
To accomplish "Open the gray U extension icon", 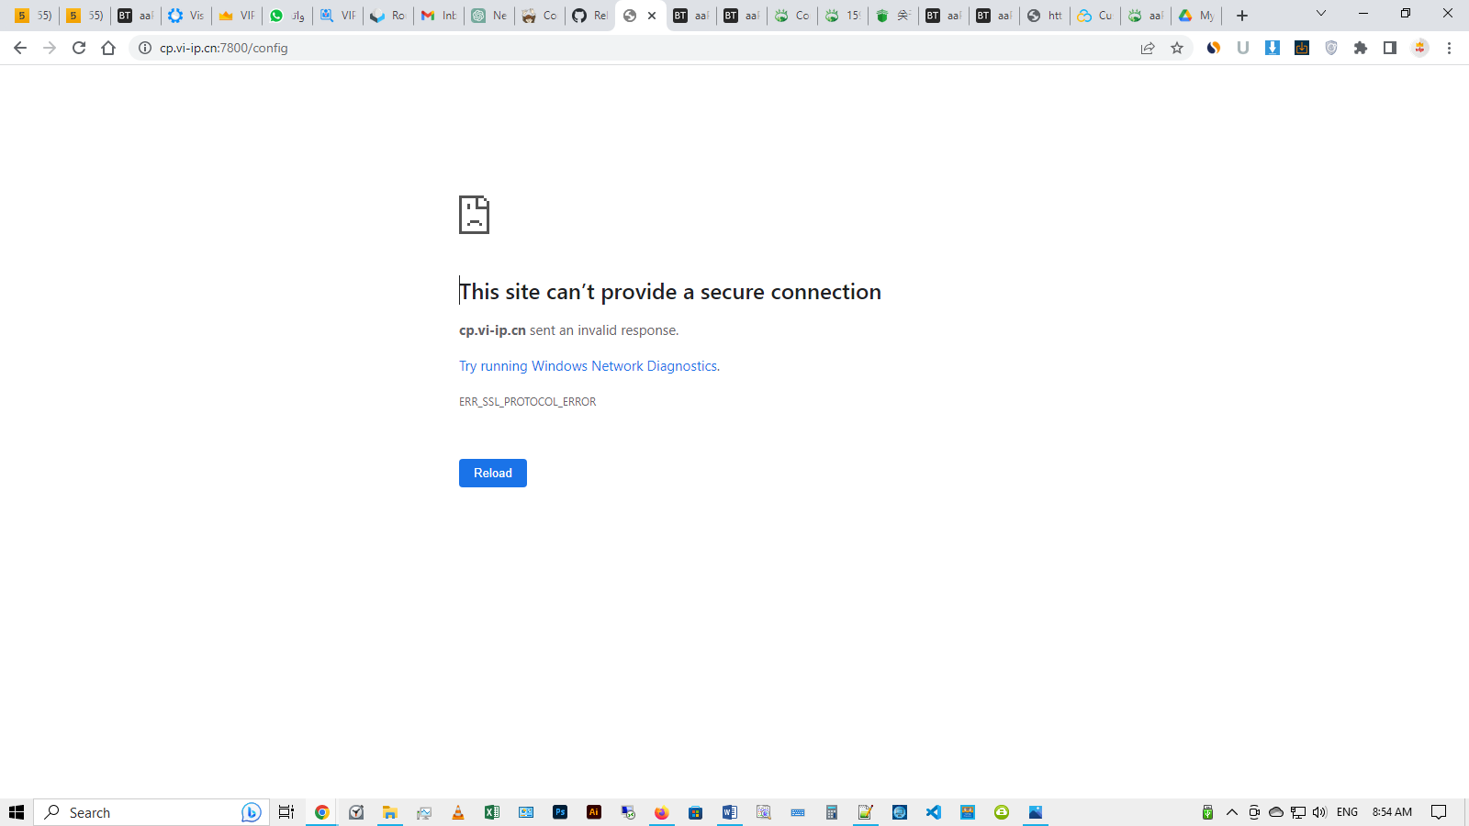I will (1243, 48).
